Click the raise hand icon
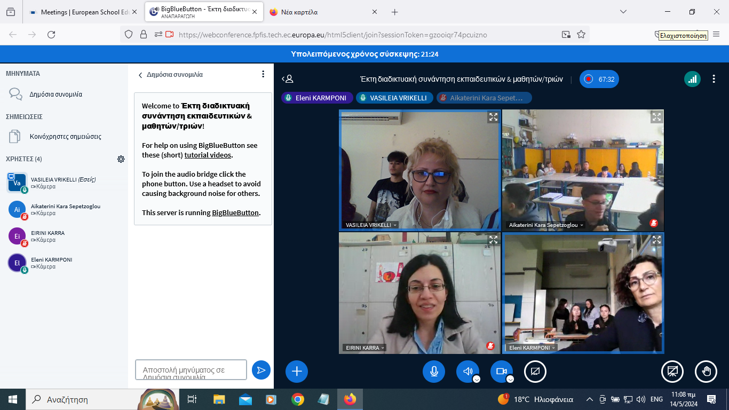Viewport: 729px width, 410px height. point(706,372)
